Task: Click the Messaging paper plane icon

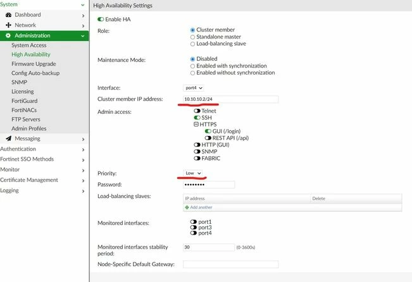Action: click(x=8, y=138)
